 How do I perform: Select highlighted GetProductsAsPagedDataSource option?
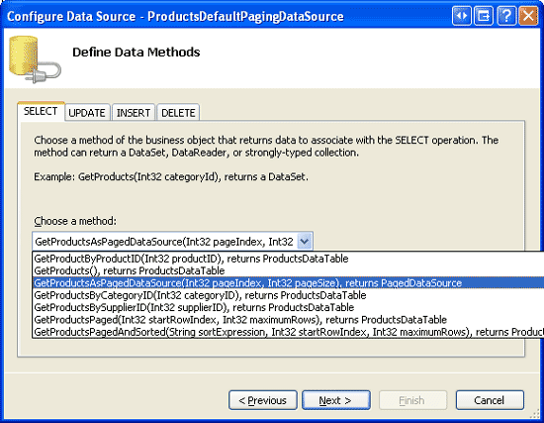pos(288,283)
